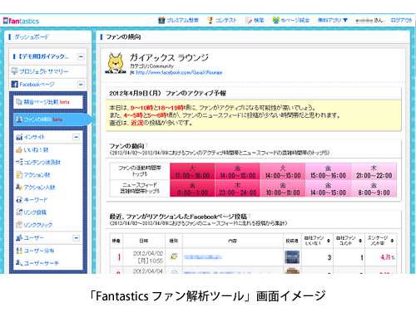
Task: Open the Facebookページ section with Facebook icon
Action: point(32,85)
